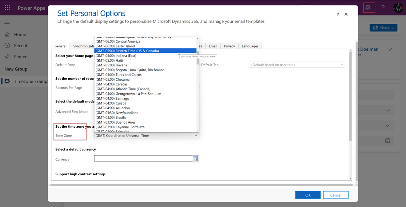
Task: Select Atlantic Time (Canada) in list
Action: coord(133,89)
